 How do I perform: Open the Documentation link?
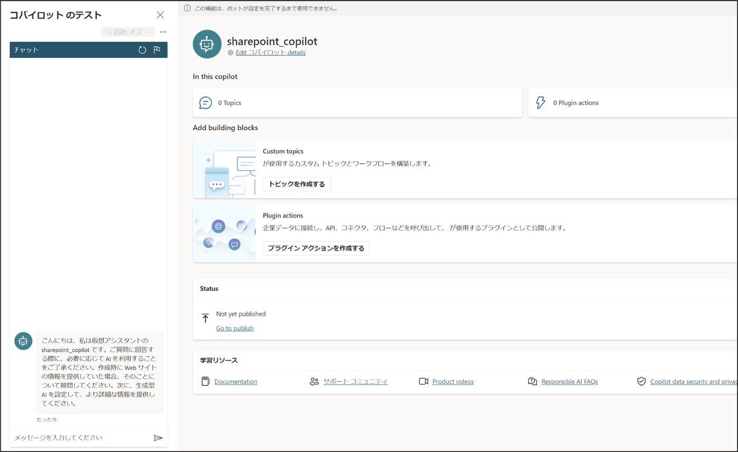(x=236, y=381)
